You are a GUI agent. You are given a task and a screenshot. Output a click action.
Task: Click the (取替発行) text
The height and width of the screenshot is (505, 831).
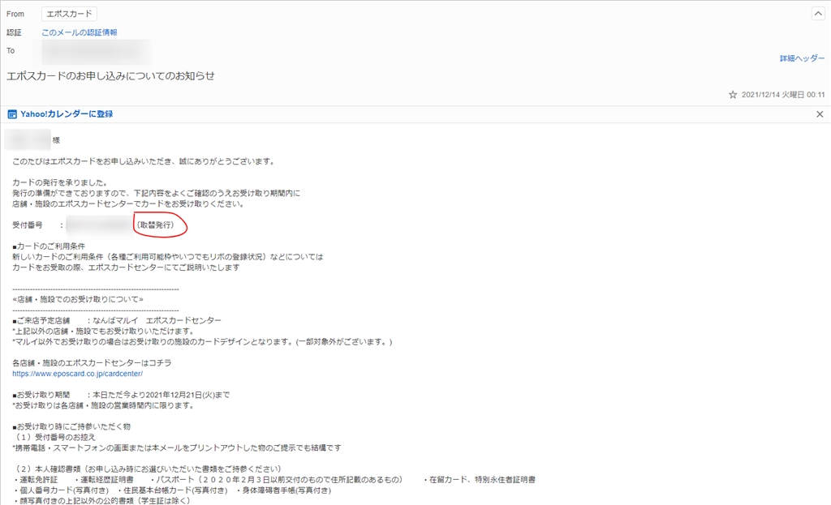(155, 225)
